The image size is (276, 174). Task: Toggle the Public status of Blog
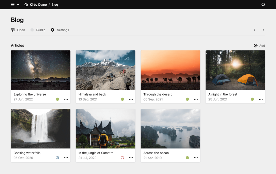pos(32,30)
